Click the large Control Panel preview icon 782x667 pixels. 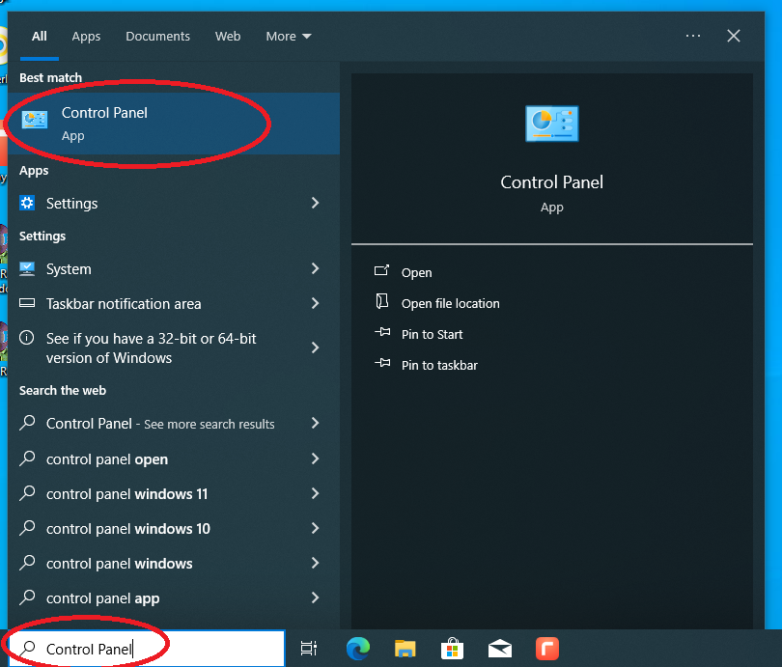point(551,124)
